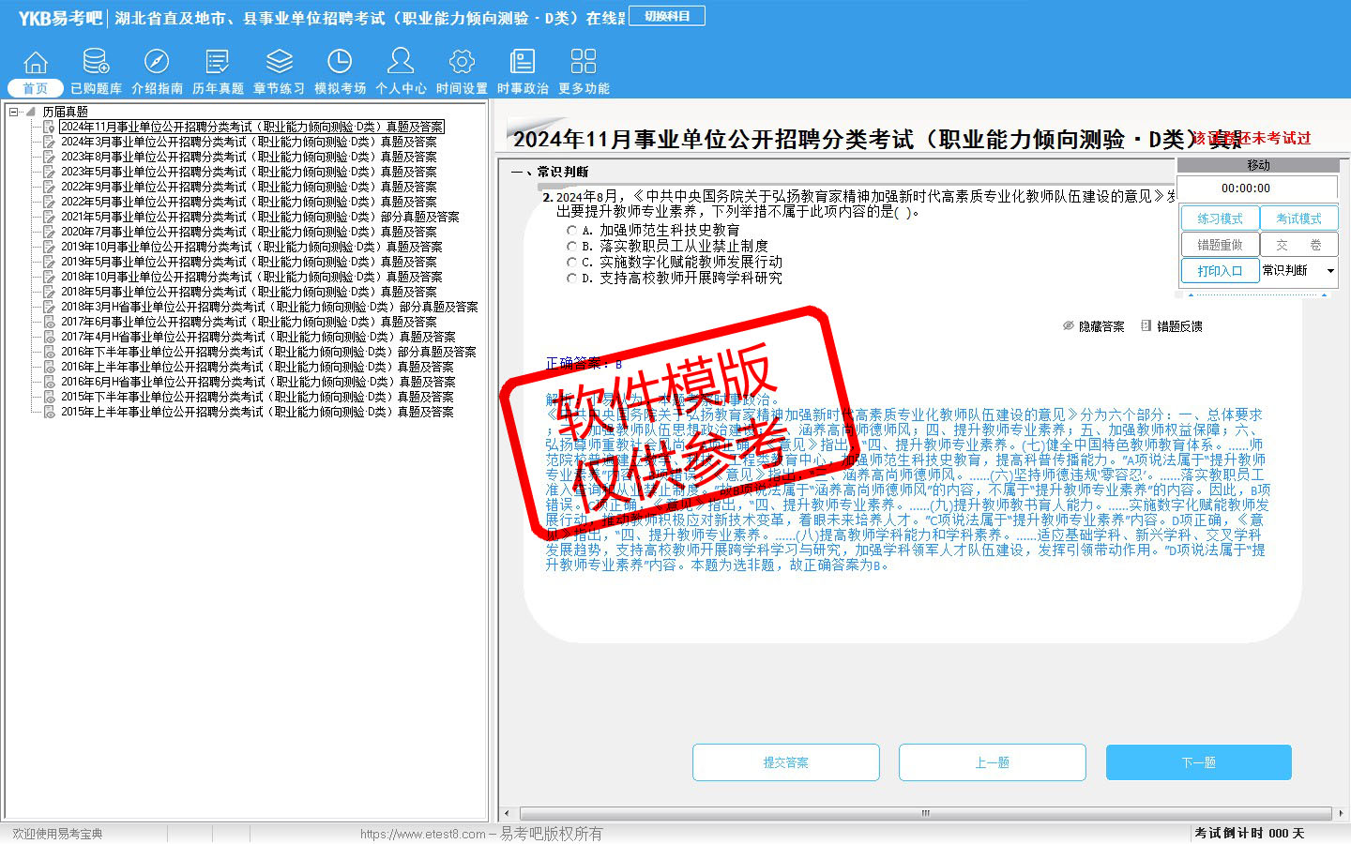1351x844 pixels.
Task: Click the document icon beside 2022年9月 exam
Action: click(x=50, y=187)
